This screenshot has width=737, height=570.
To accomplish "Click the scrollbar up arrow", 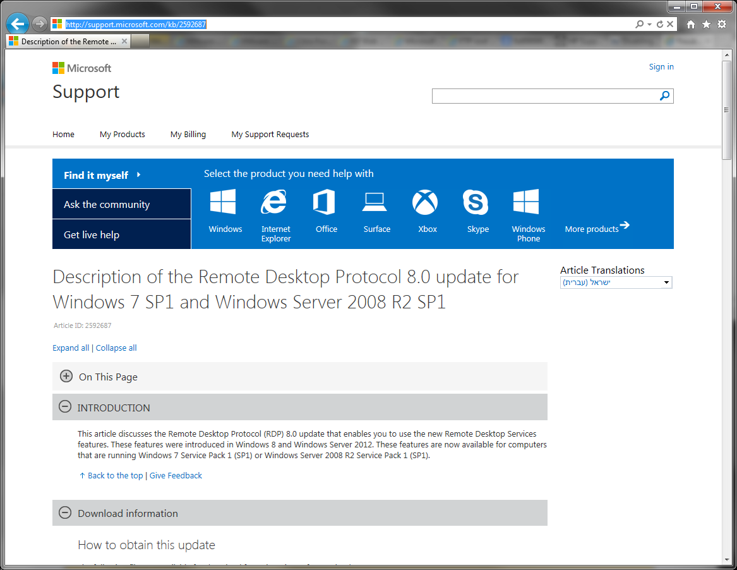I will pos(727,54).
